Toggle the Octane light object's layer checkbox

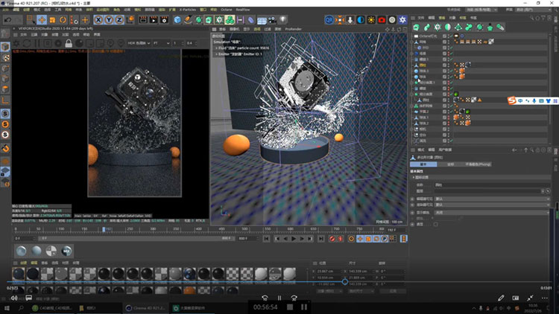coord(446,35)
